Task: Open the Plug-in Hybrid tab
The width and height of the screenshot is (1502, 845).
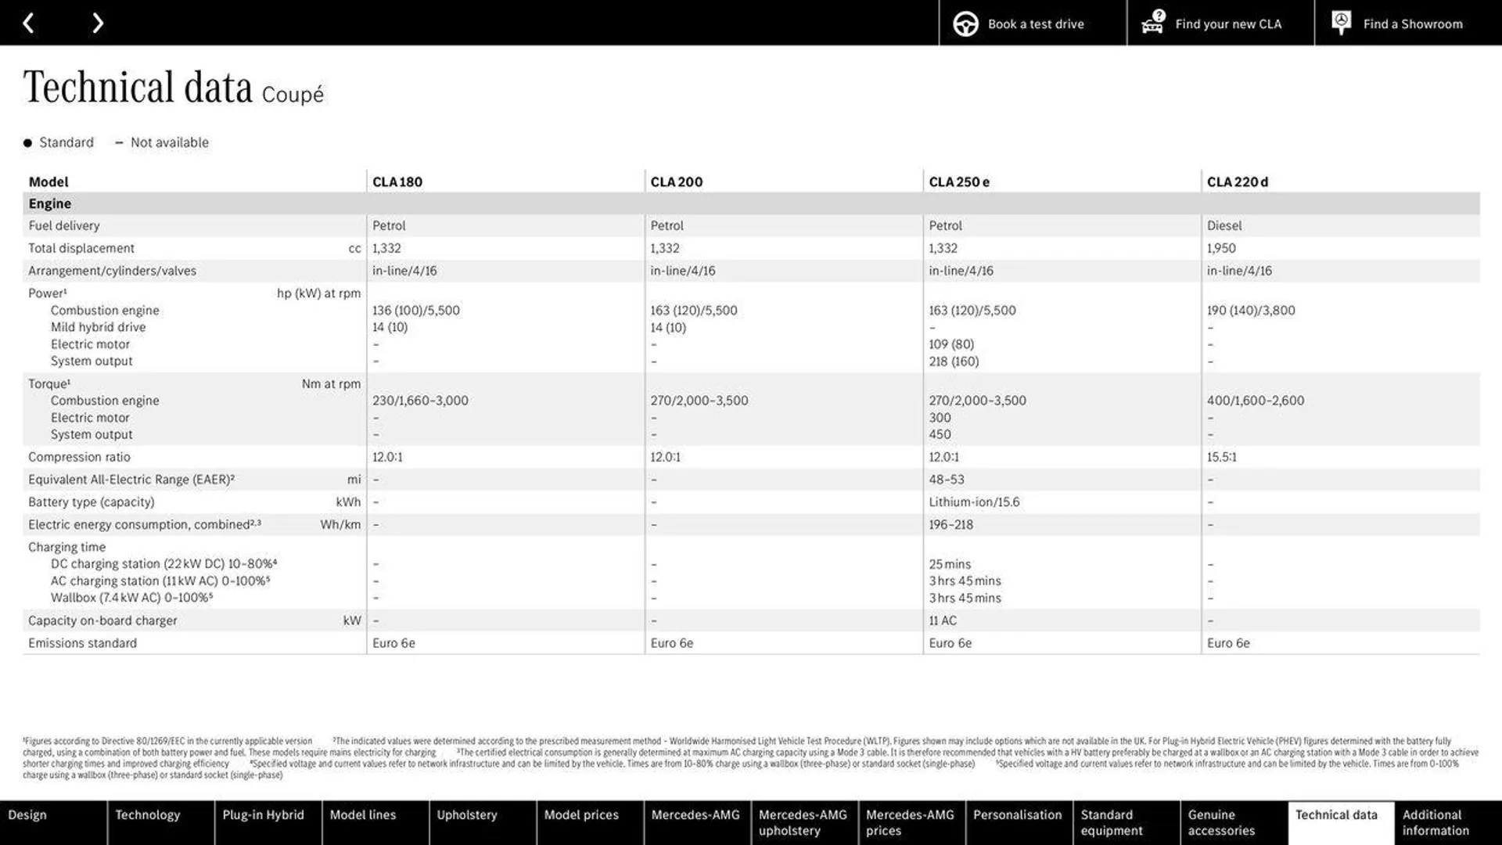Action: (x=268, y=822)
